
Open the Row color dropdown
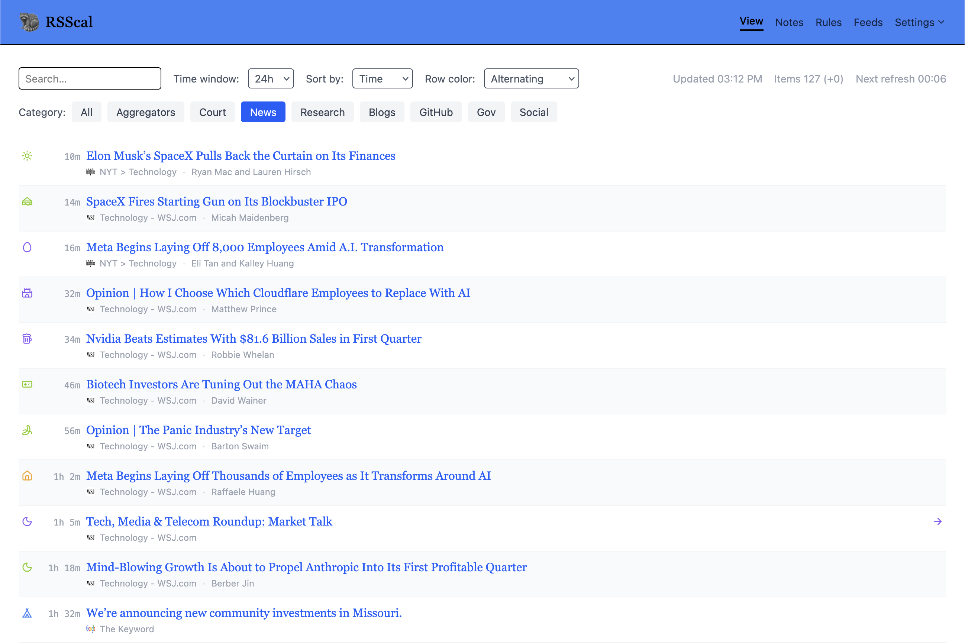531,78
